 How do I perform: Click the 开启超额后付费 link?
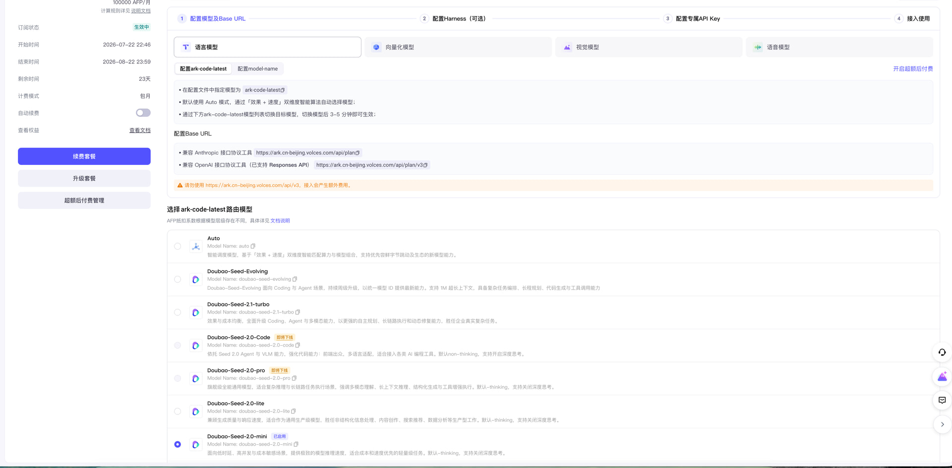coord(913,69)
